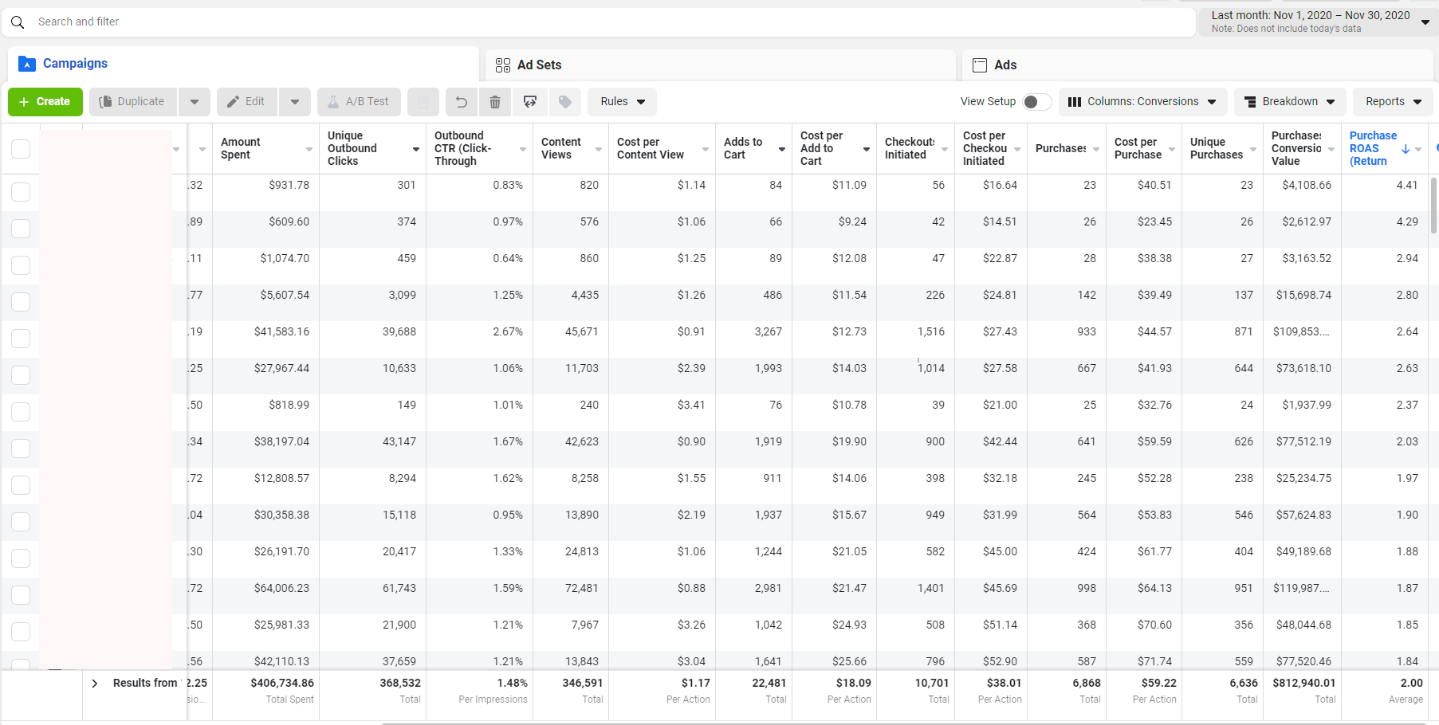Tick the checkbox for the first campaign row
Viewport: 1439px width, 725px height.
click(x=21, y=192)
